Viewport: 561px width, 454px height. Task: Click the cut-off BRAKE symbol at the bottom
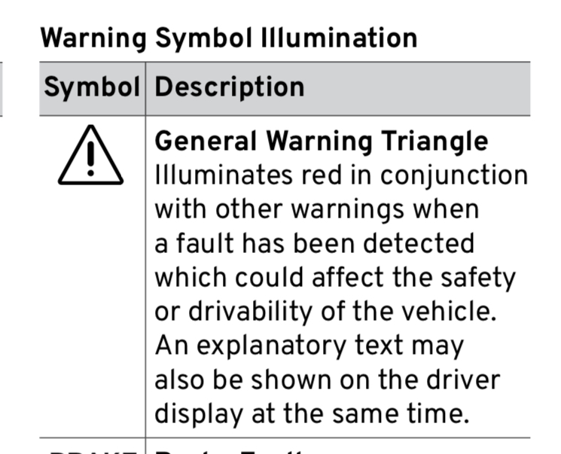click(x=91, y=452)
